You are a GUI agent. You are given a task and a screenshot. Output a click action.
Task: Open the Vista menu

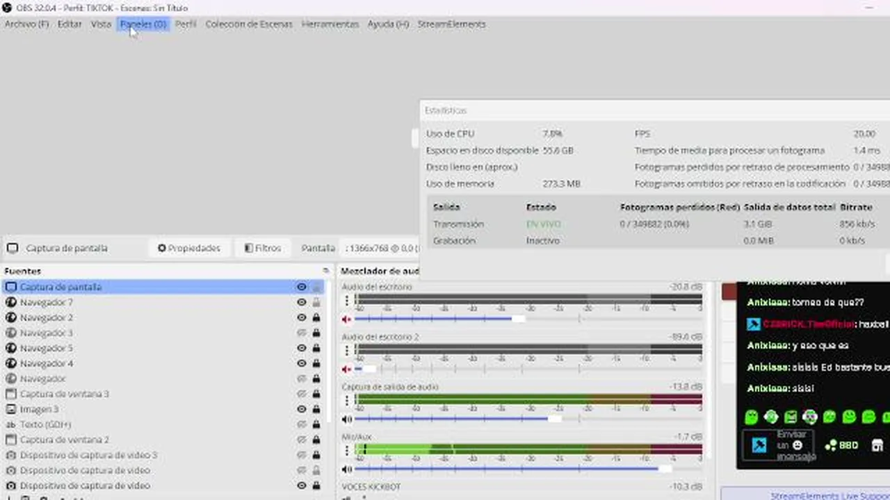(x=101, y=24)
